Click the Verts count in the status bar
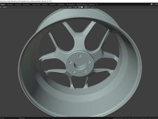This screenshot has width=158, height=119. tap(136, 118)
